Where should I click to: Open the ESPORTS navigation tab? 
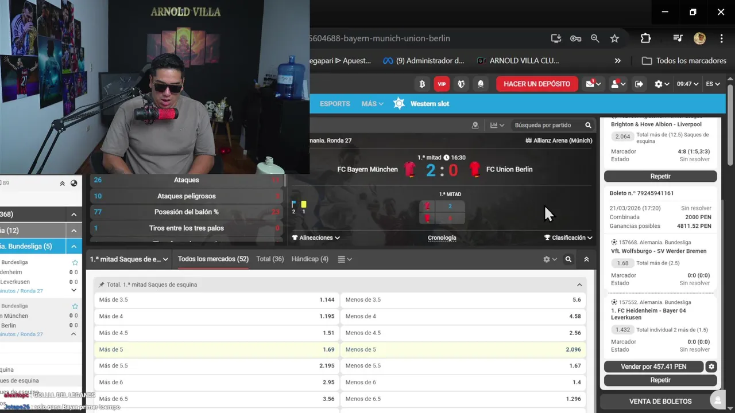[x=335, y=104]
